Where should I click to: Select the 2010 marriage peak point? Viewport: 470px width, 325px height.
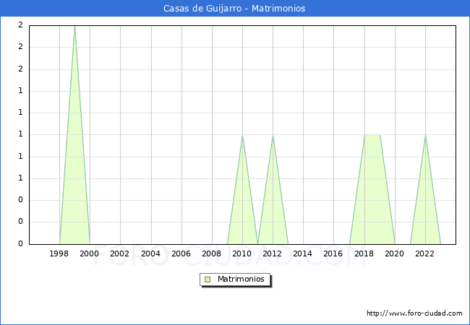point(242,135)
